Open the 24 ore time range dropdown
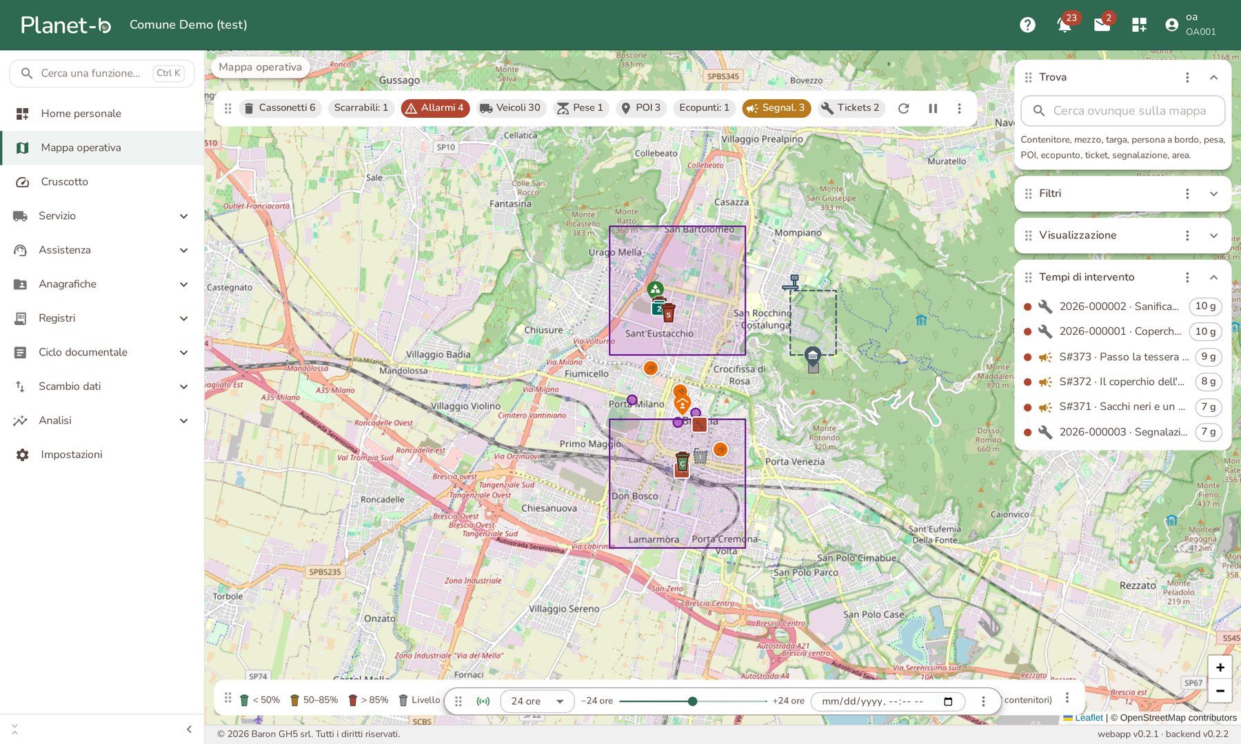 click(537, 701)
